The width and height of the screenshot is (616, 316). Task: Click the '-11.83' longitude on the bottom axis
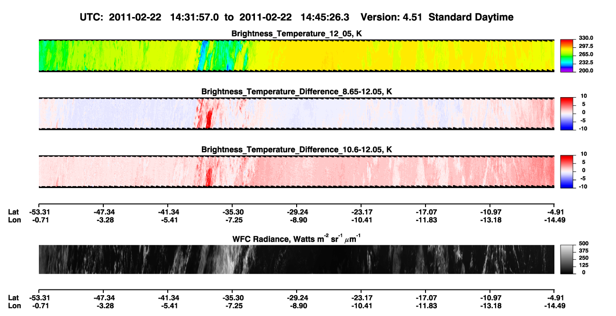click(x=425, y=306)
